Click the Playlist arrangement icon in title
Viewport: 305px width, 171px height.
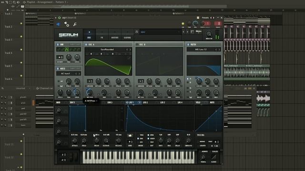point(24,2)
